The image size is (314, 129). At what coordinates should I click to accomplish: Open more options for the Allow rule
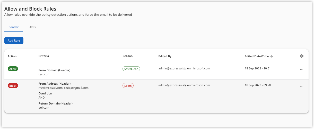tap(302, 69)
